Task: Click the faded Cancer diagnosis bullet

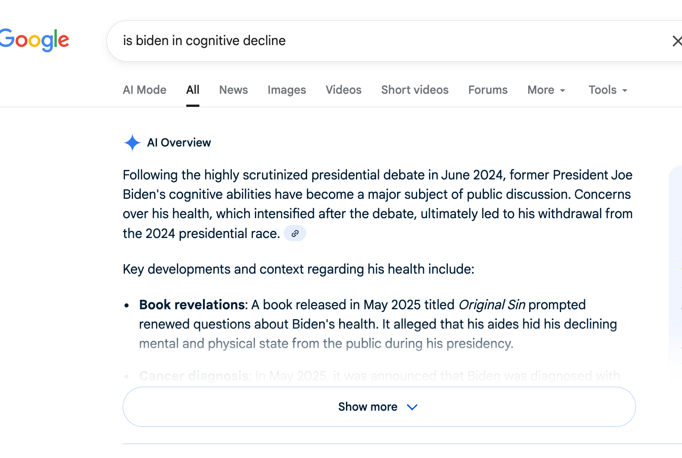Action: [x=194, y=376]
